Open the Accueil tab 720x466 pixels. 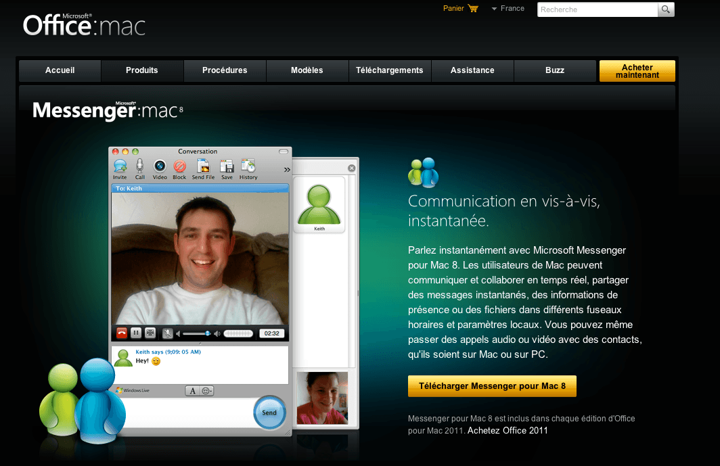pyautogui.click(x=60, y=71)
